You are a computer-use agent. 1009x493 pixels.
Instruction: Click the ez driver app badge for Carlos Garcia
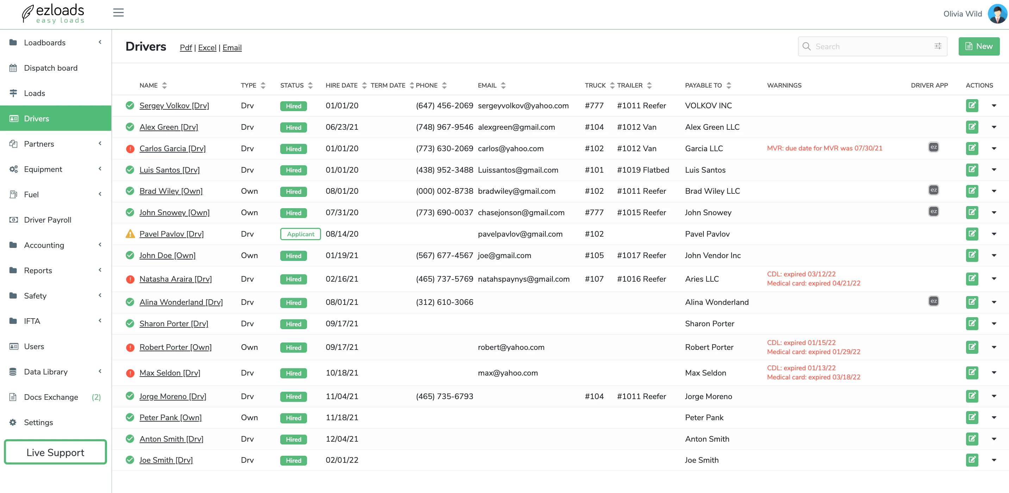point(933,147)
